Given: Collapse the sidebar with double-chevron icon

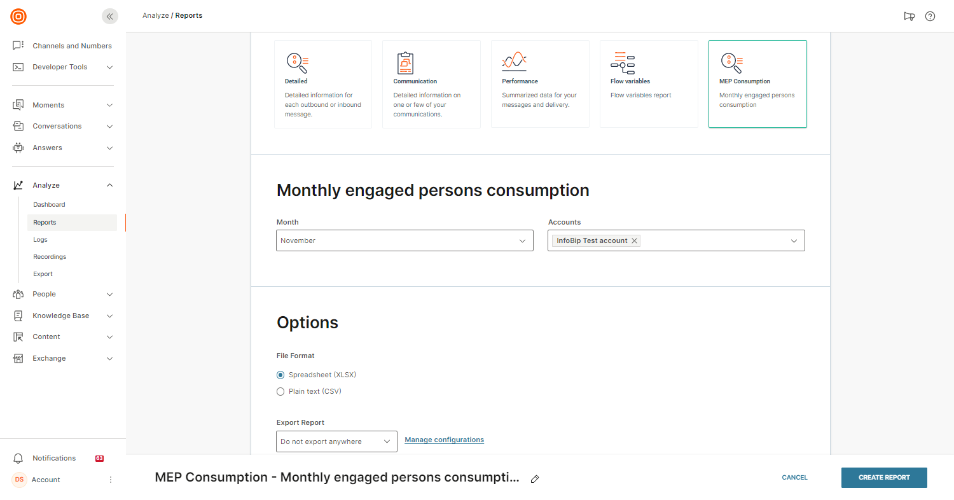Looking at the screenshot, I should pos(109,17).
